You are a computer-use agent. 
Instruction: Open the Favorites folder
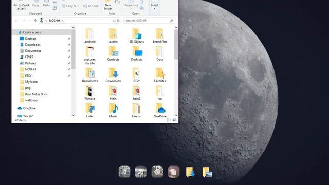click(x=160, y=75)
